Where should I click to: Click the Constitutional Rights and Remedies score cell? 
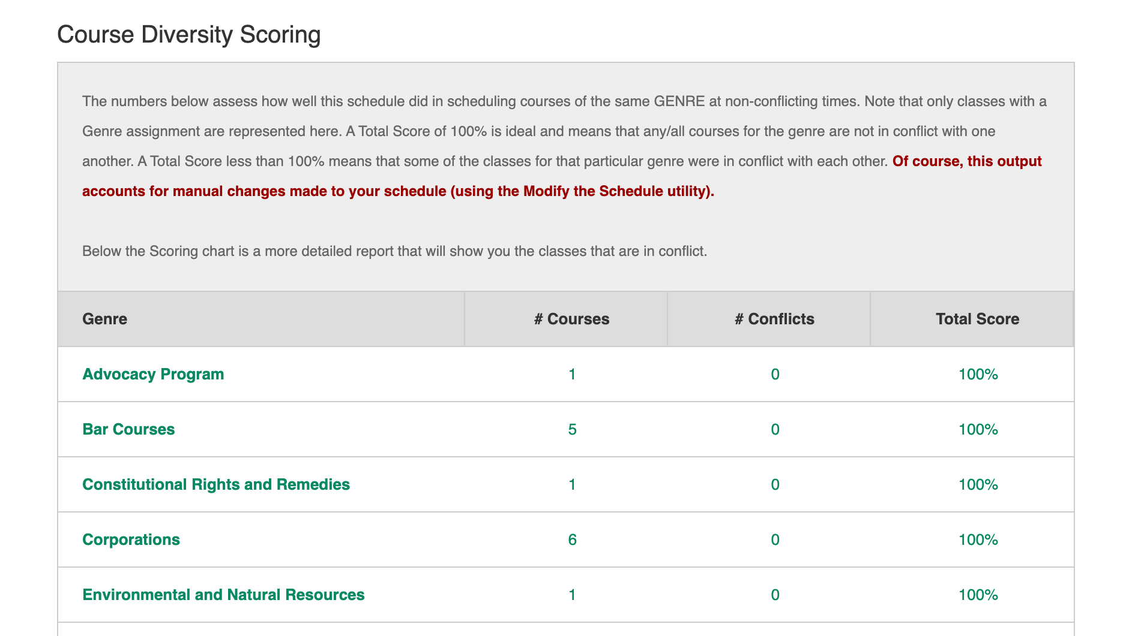click(977, 484)
